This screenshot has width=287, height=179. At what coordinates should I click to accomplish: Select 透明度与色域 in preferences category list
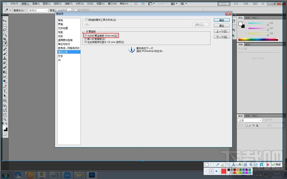click(x=65, y=40)
